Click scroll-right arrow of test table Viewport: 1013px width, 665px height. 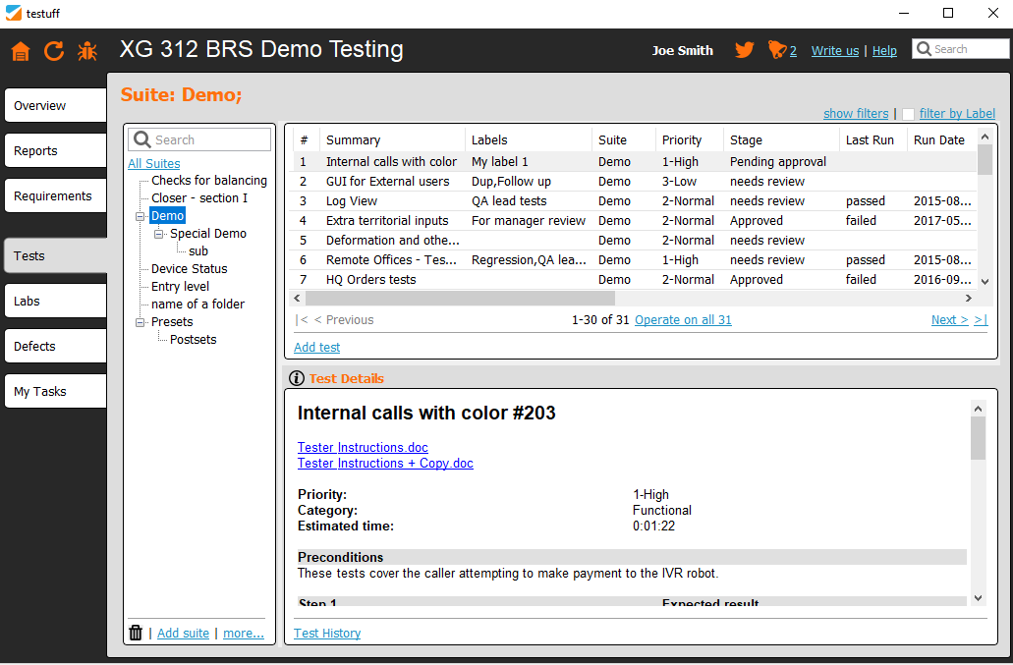point(969,299)
